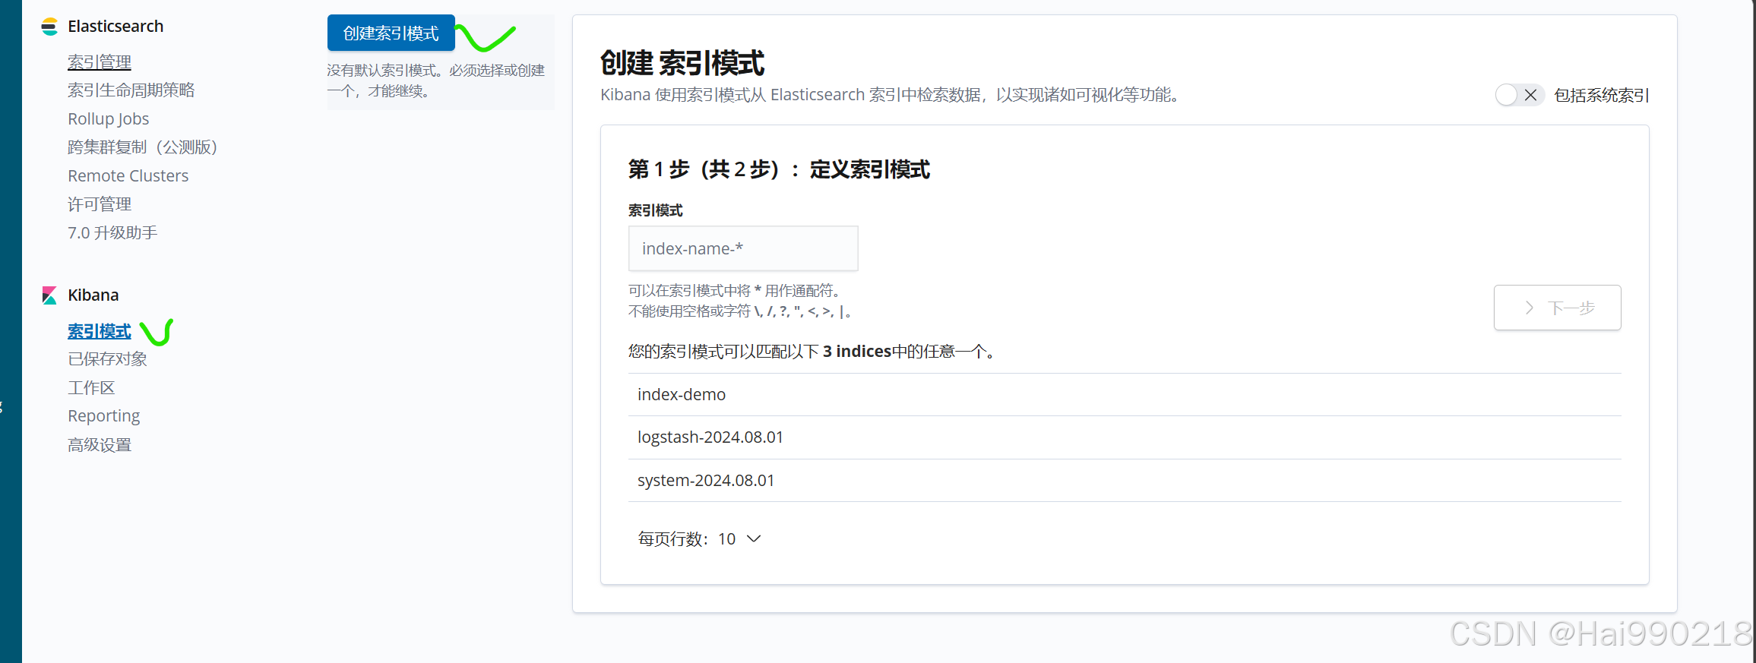Click the 下一步 button
The width and height of the screenshot is (1756, 663).
[1558, 308]
